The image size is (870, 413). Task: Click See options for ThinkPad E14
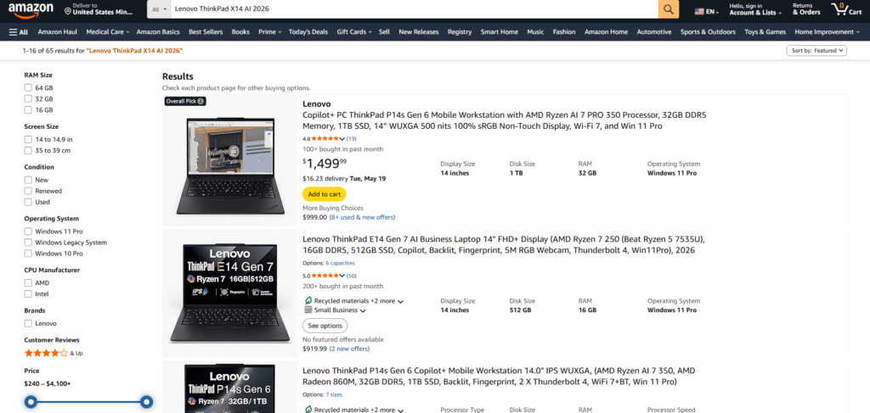[x=325, y=326]
